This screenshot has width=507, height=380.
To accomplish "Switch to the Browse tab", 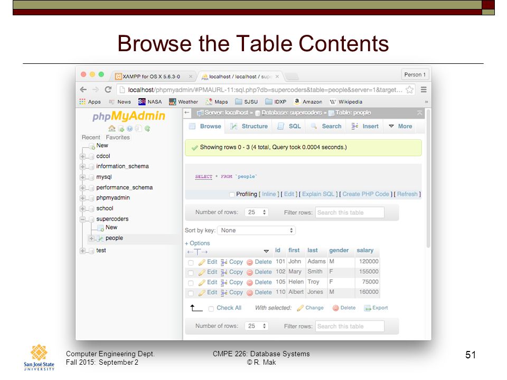I will click(205, 126).
